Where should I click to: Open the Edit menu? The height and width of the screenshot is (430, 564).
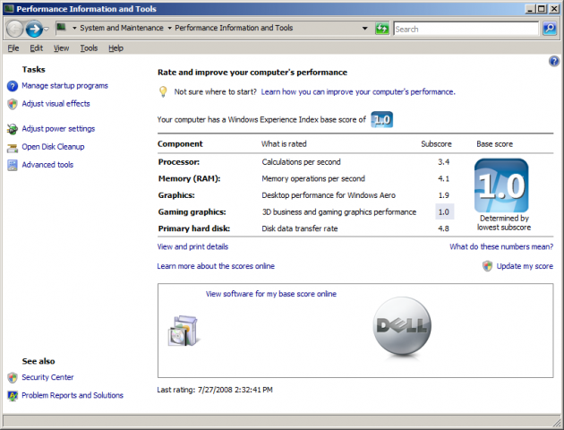(x=37, y=47)
